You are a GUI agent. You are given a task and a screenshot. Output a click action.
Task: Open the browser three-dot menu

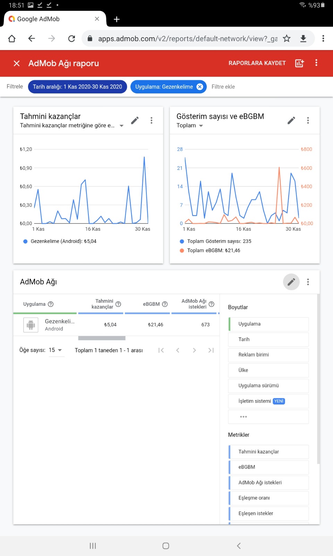point(323,39)
